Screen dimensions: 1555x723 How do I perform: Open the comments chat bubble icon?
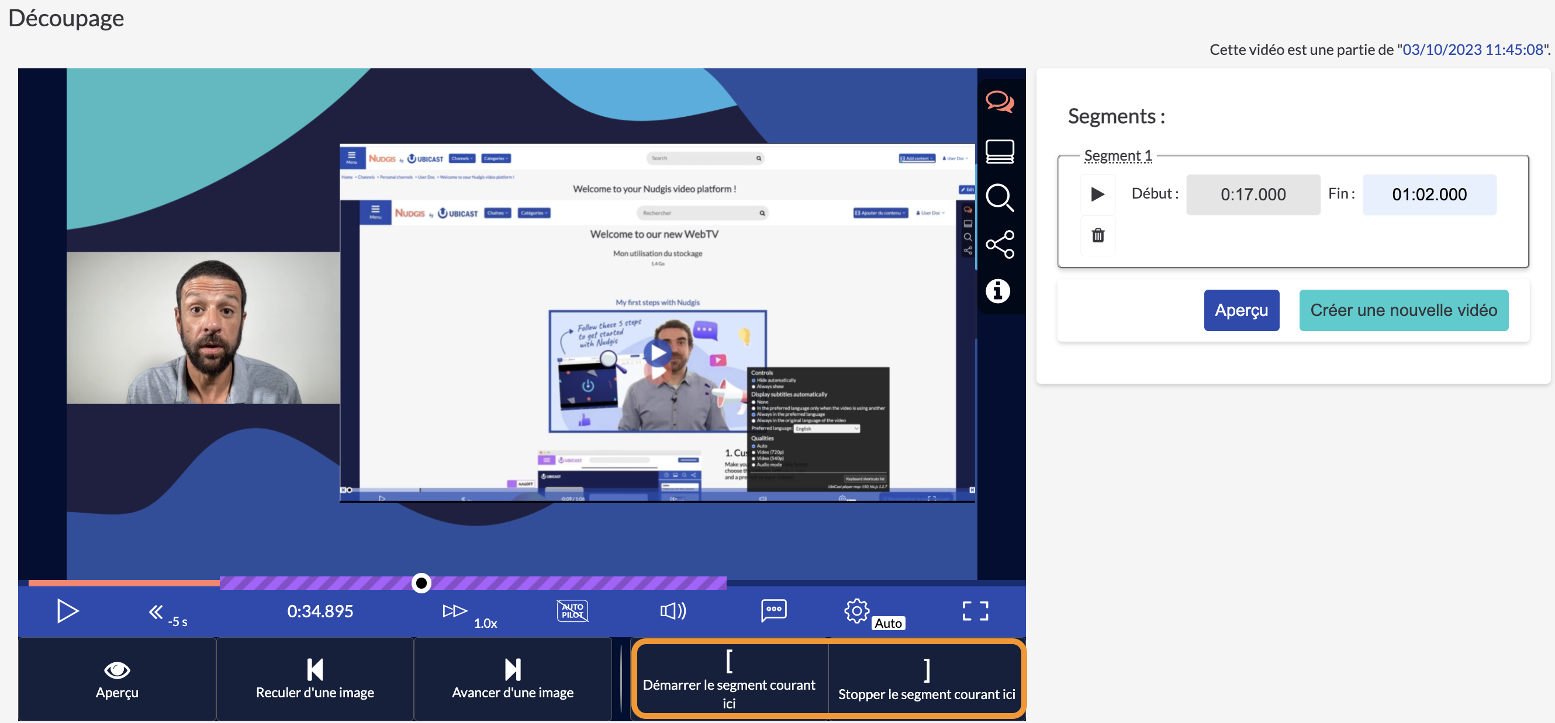pos(1000,102)
